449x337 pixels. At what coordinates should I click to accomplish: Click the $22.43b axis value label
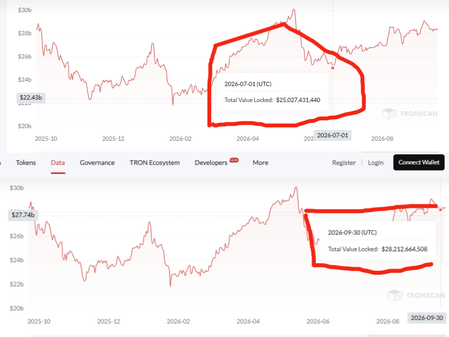coord(30,98)
